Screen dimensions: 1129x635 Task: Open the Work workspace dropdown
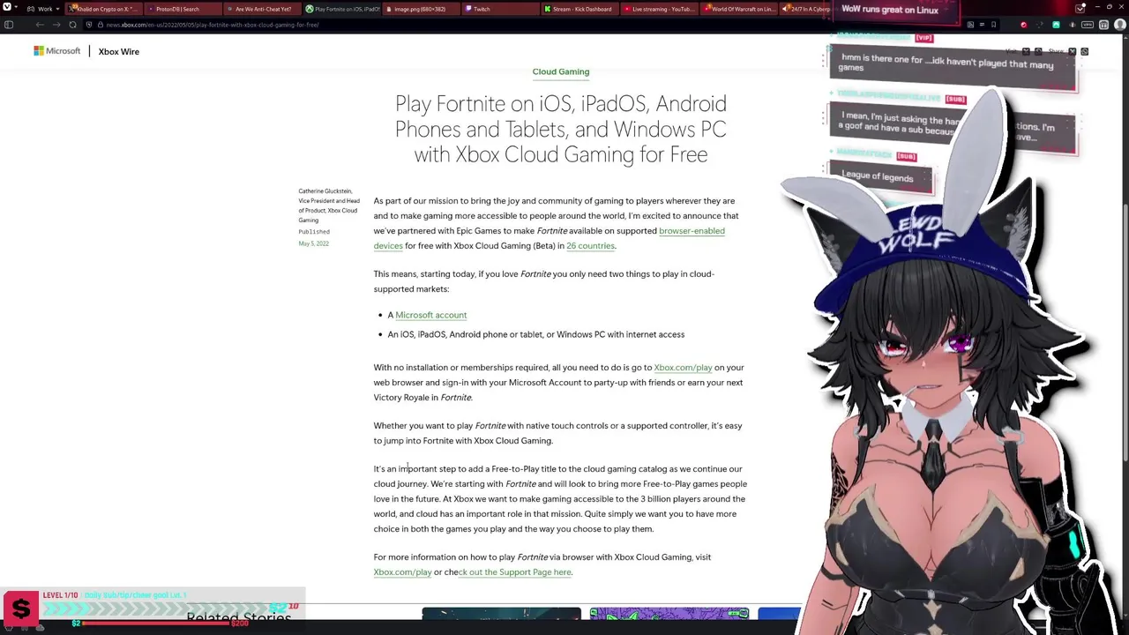tap(43, 9)
